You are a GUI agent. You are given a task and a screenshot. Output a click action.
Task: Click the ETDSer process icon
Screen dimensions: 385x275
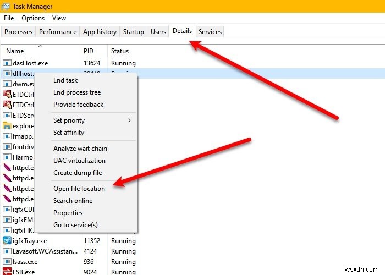(7, 115)
